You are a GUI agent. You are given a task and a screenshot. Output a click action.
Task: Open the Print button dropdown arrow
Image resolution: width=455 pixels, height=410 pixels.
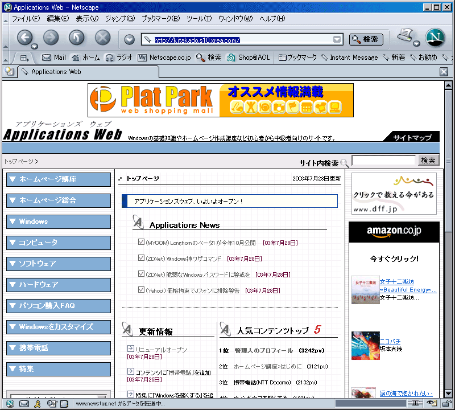[x=417, y=44]
